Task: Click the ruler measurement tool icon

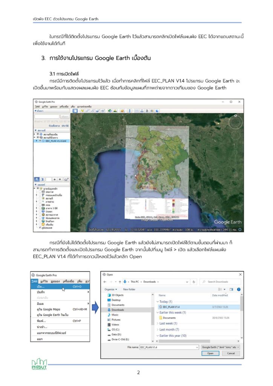Action: click(129, 111)
